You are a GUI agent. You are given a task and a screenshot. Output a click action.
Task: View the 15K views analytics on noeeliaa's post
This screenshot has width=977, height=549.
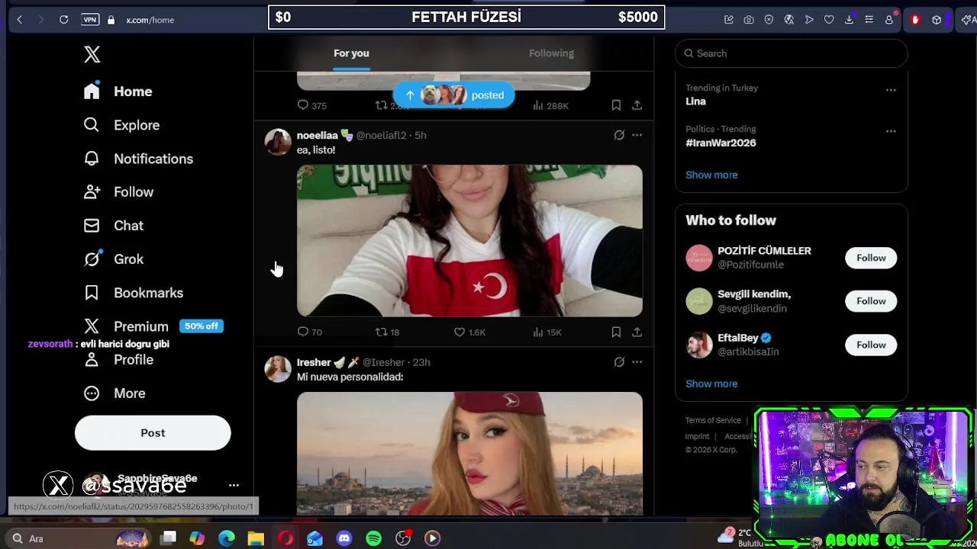547,332
